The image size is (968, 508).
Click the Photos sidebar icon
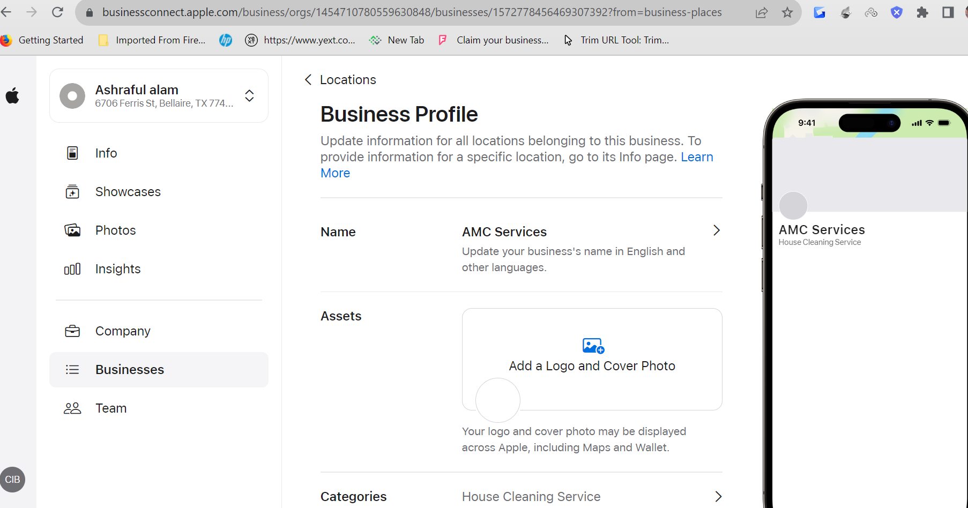click(72, 230)
